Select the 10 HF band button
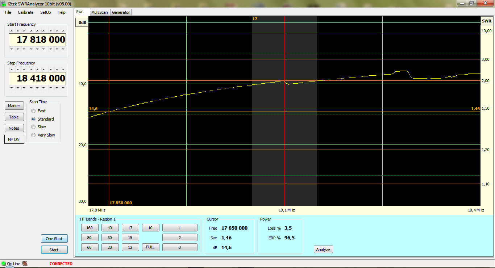Image resolution: width=495 pixels, height=268 pixels. [x=150, y=228]
